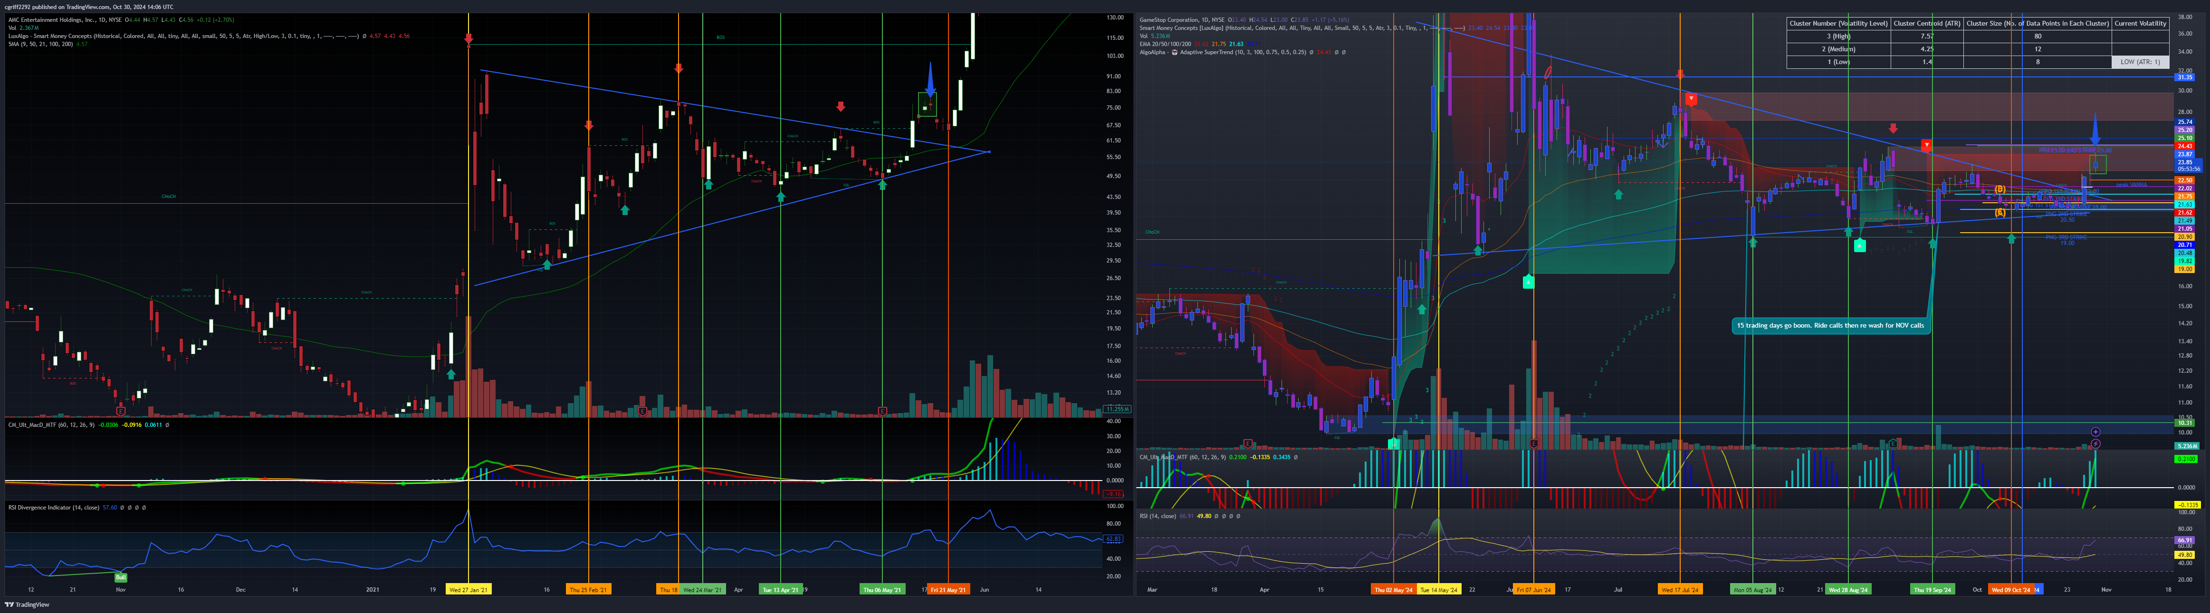Click the 3 (High) cluster table cell

coord(1838,36)
